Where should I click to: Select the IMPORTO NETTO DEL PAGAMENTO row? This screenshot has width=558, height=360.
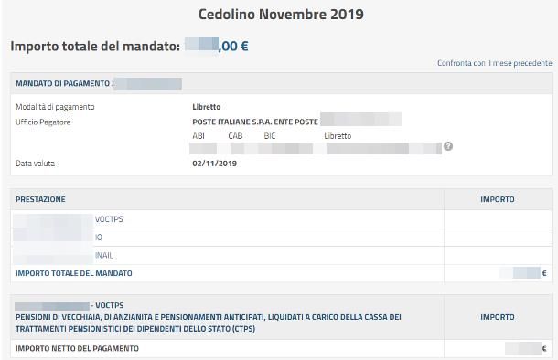pos(281,349)
